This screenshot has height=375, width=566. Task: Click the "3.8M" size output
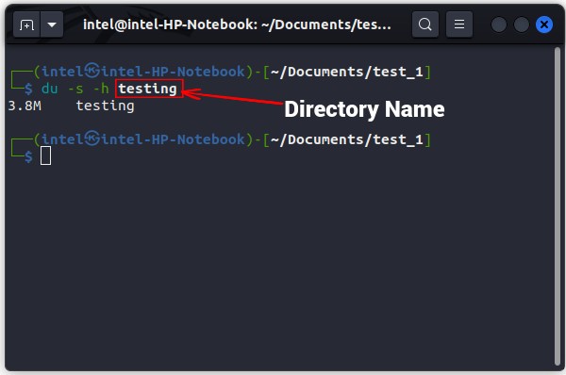(x=25, y=106)
